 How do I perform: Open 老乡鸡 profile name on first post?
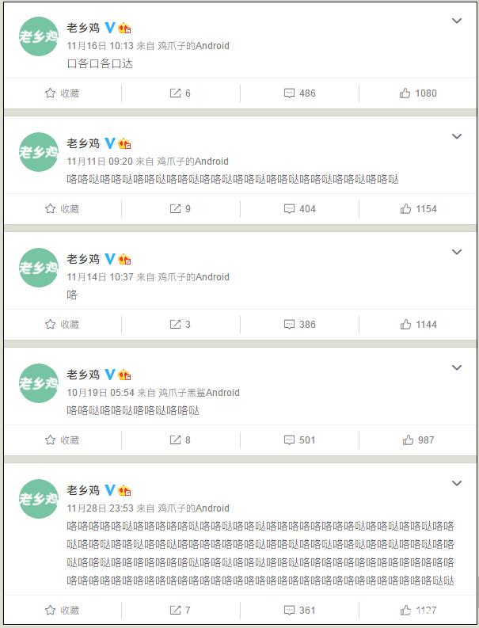[83, 28]
